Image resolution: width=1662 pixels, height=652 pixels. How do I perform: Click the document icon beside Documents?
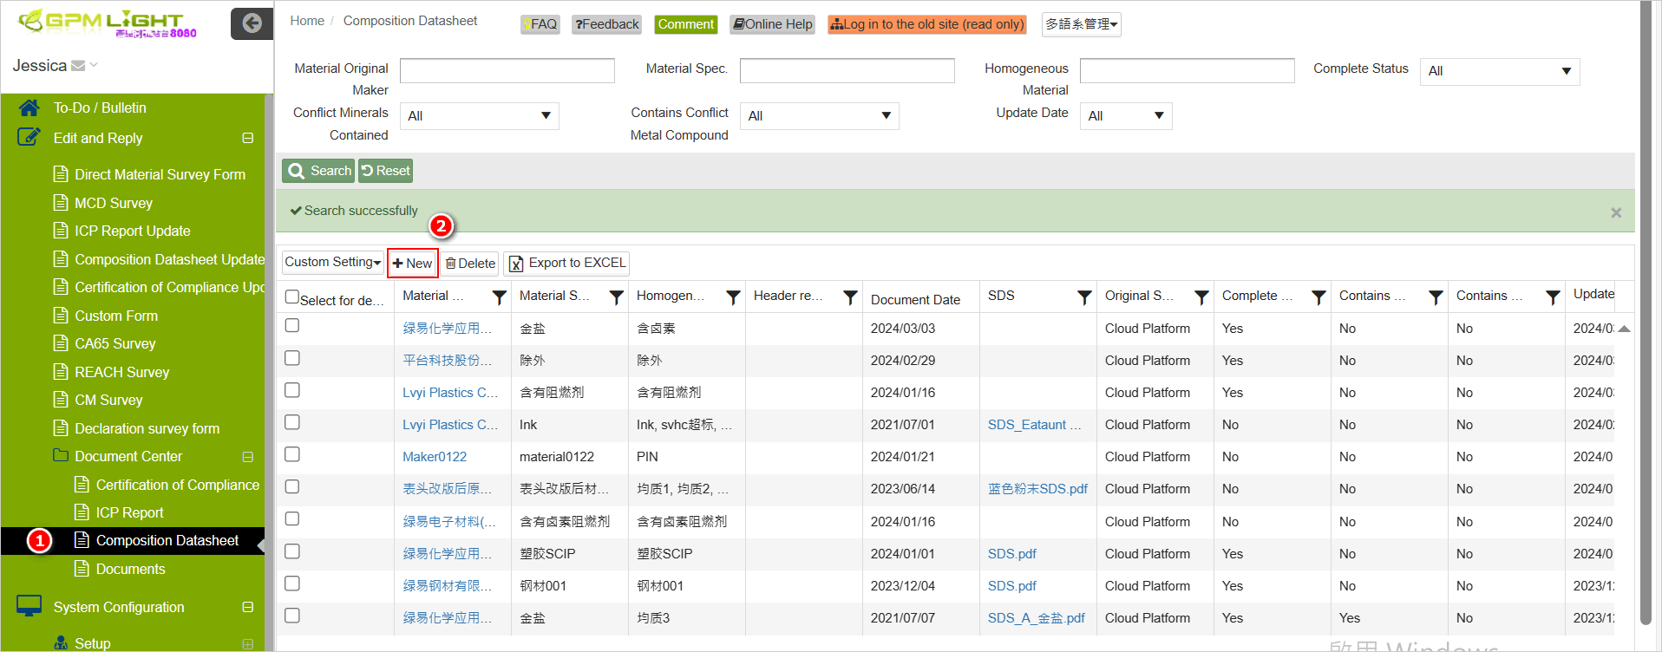pos(82,569)
